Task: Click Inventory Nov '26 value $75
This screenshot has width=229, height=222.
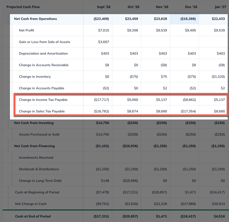Action: pos(164,76)
